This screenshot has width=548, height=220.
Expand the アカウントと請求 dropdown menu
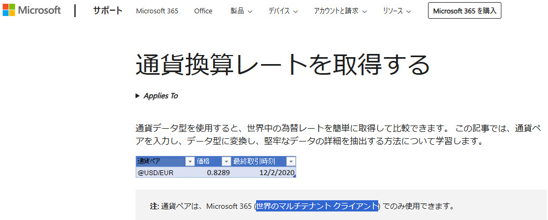pos(340,11)
